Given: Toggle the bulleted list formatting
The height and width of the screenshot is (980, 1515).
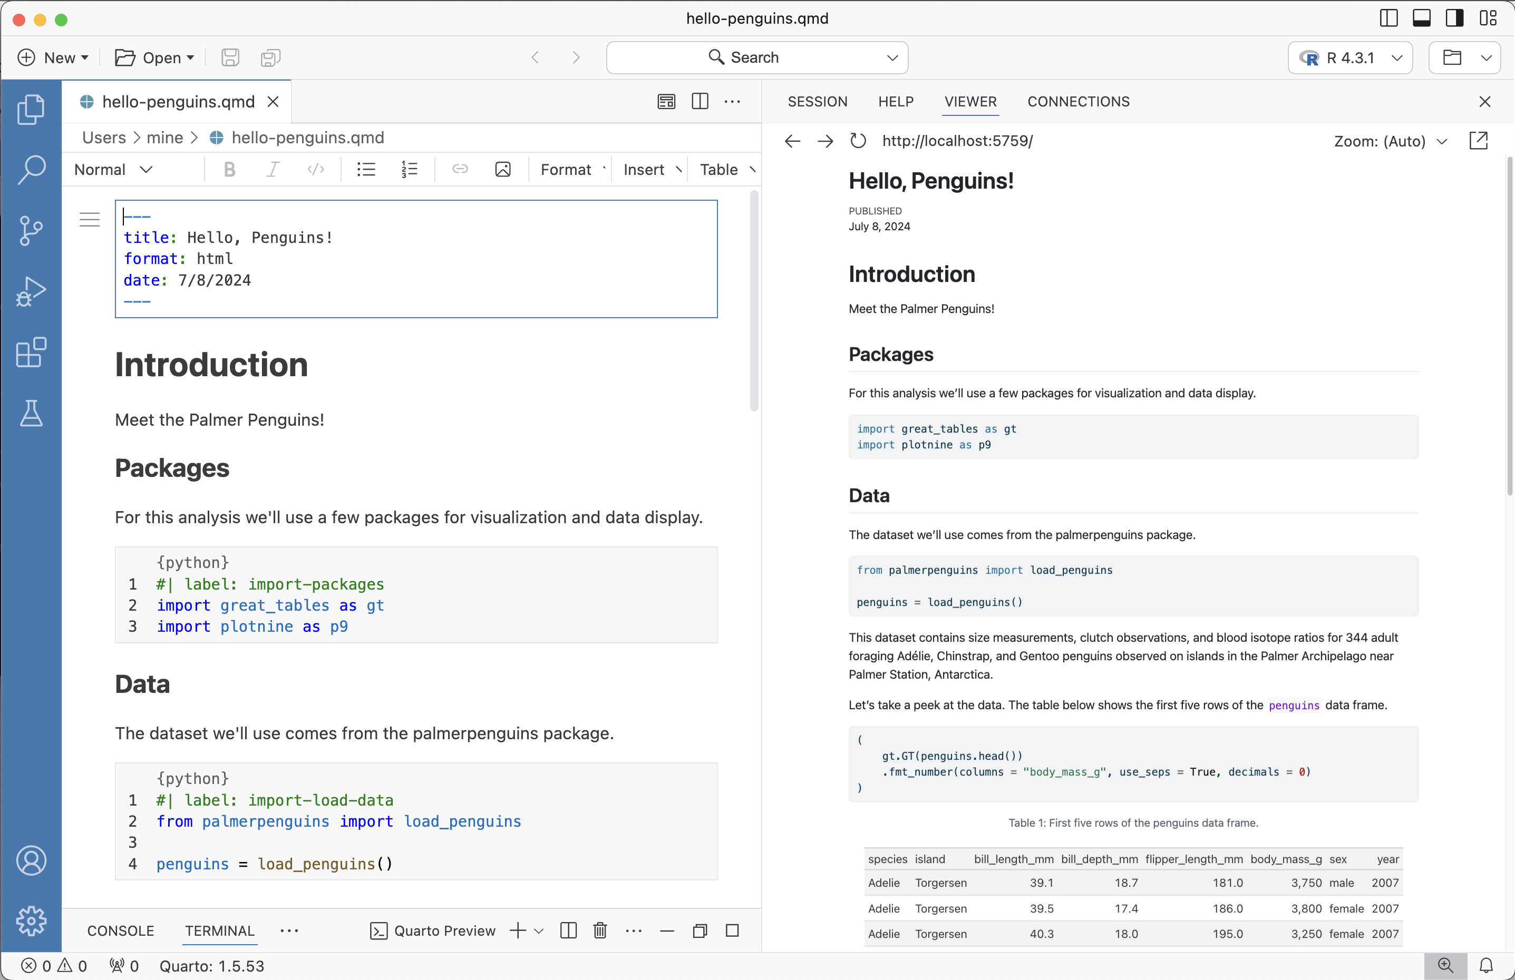Looking at the screenshot, I should tap(366, 169).
